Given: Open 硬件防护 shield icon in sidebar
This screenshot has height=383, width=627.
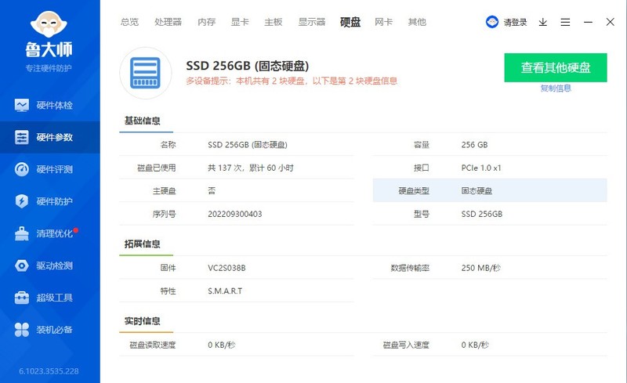Looking at the screenshot, I should [22, 201].
